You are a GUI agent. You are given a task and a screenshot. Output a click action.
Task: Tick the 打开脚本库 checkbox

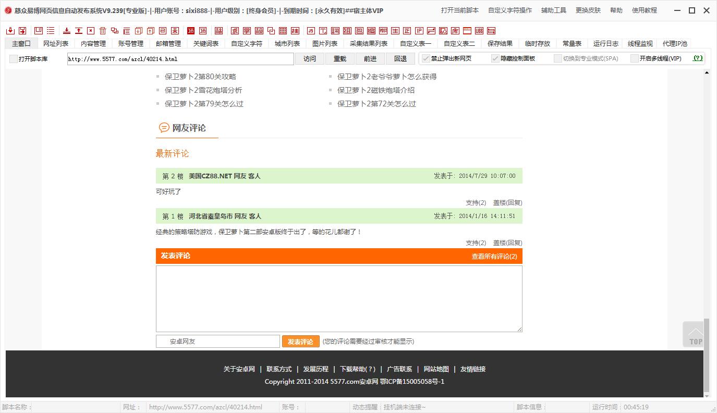14,59
